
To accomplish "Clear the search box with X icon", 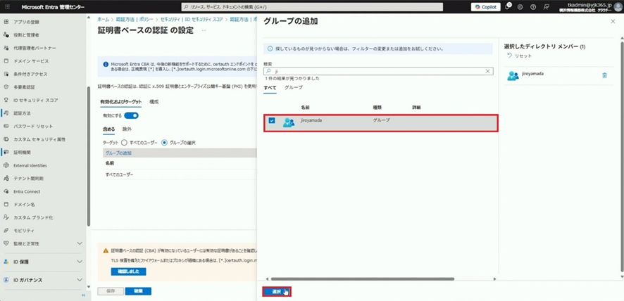I will point(487,71).
